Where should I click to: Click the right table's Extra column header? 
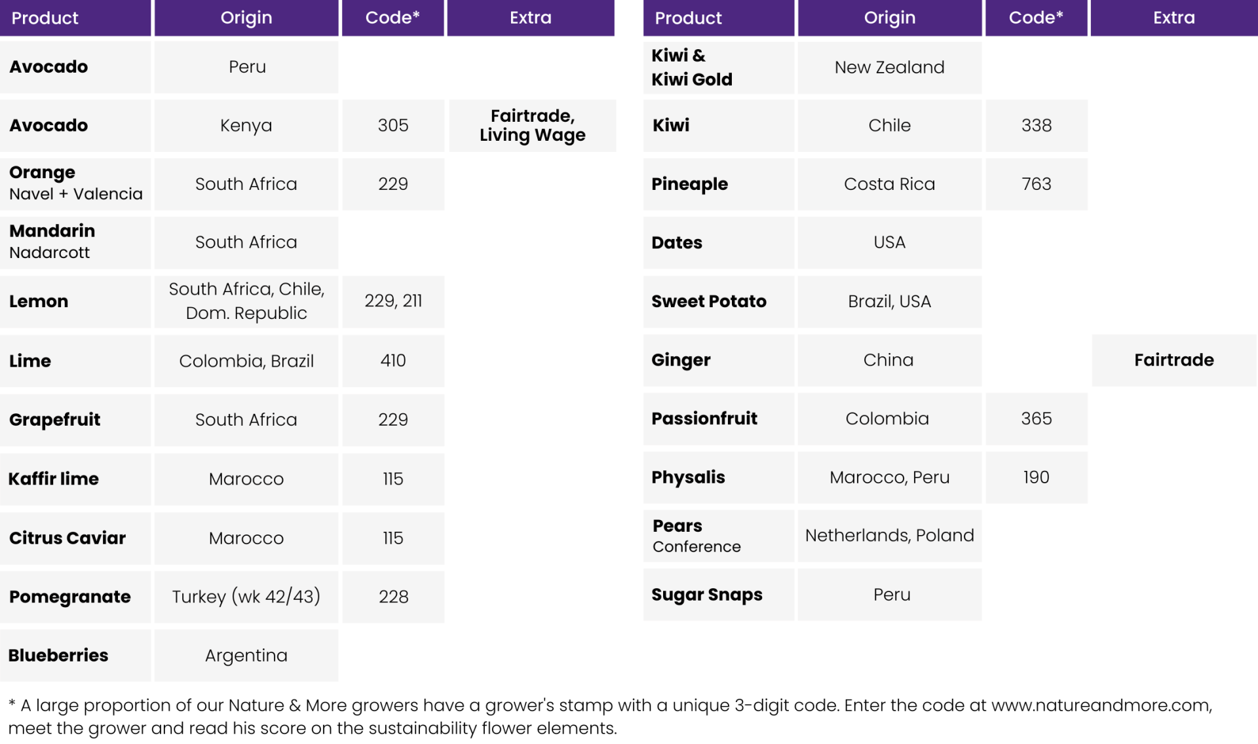click(1174, 18)
